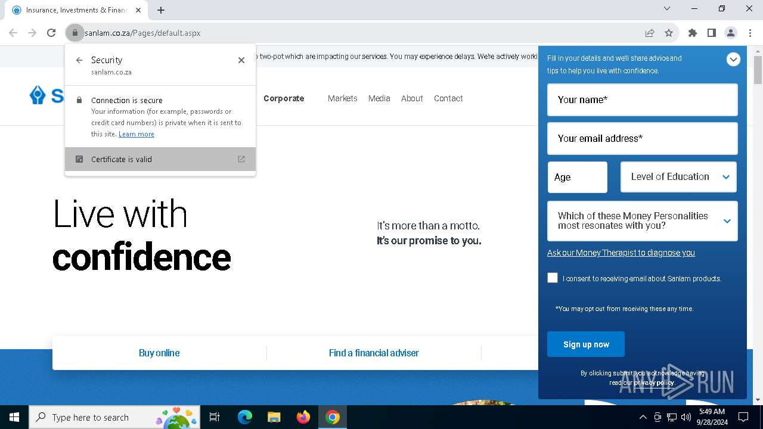Screen dimensions: 763x429
Task: Launch Microsoft Edge from taskbar
Action: coord(245,417)
